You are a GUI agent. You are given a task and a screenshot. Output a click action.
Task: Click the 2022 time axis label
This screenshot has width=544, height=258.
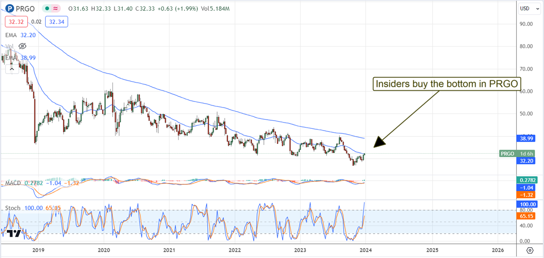(x=234, y=249)
